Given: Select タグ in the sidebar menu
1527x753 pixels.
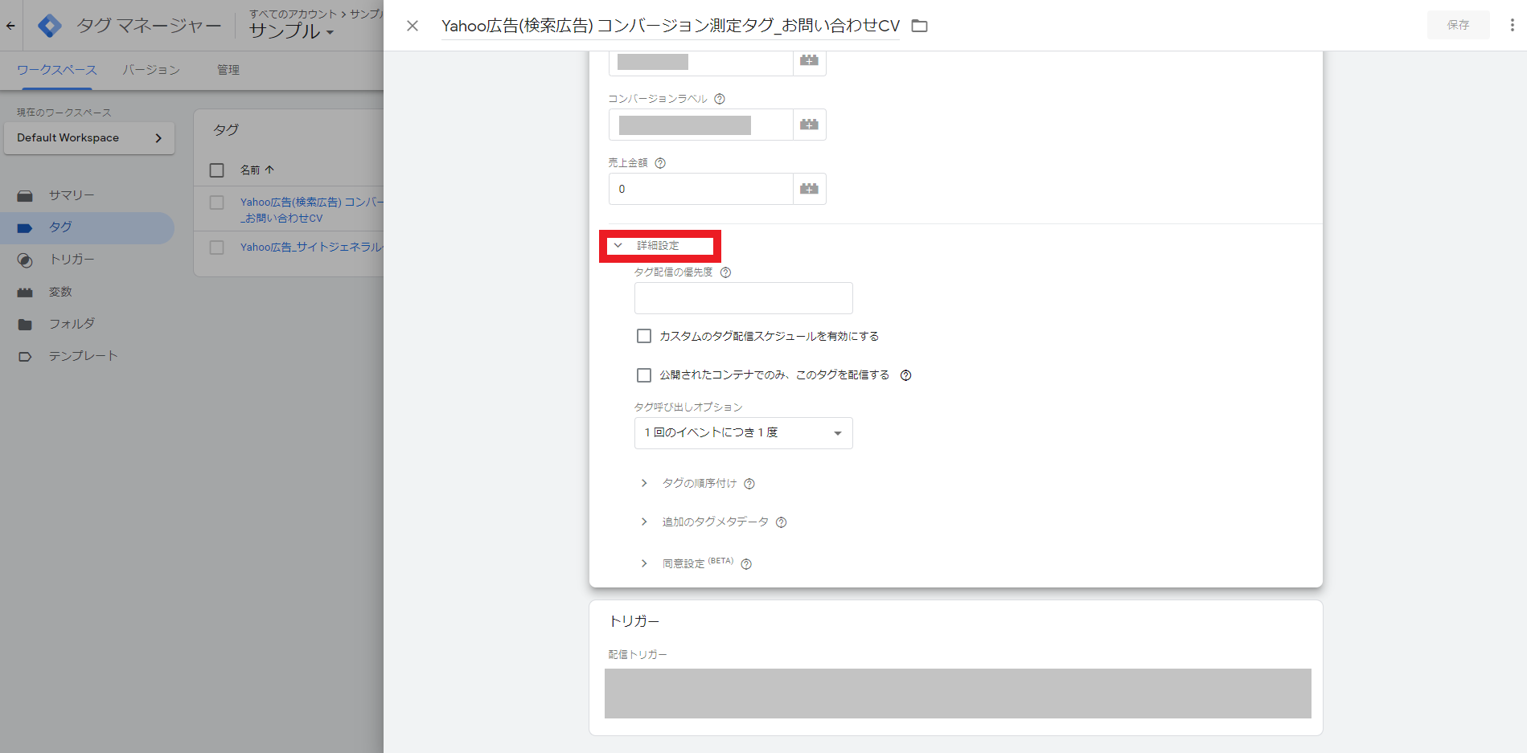Looking at the screenshot, I should (87, 227).
